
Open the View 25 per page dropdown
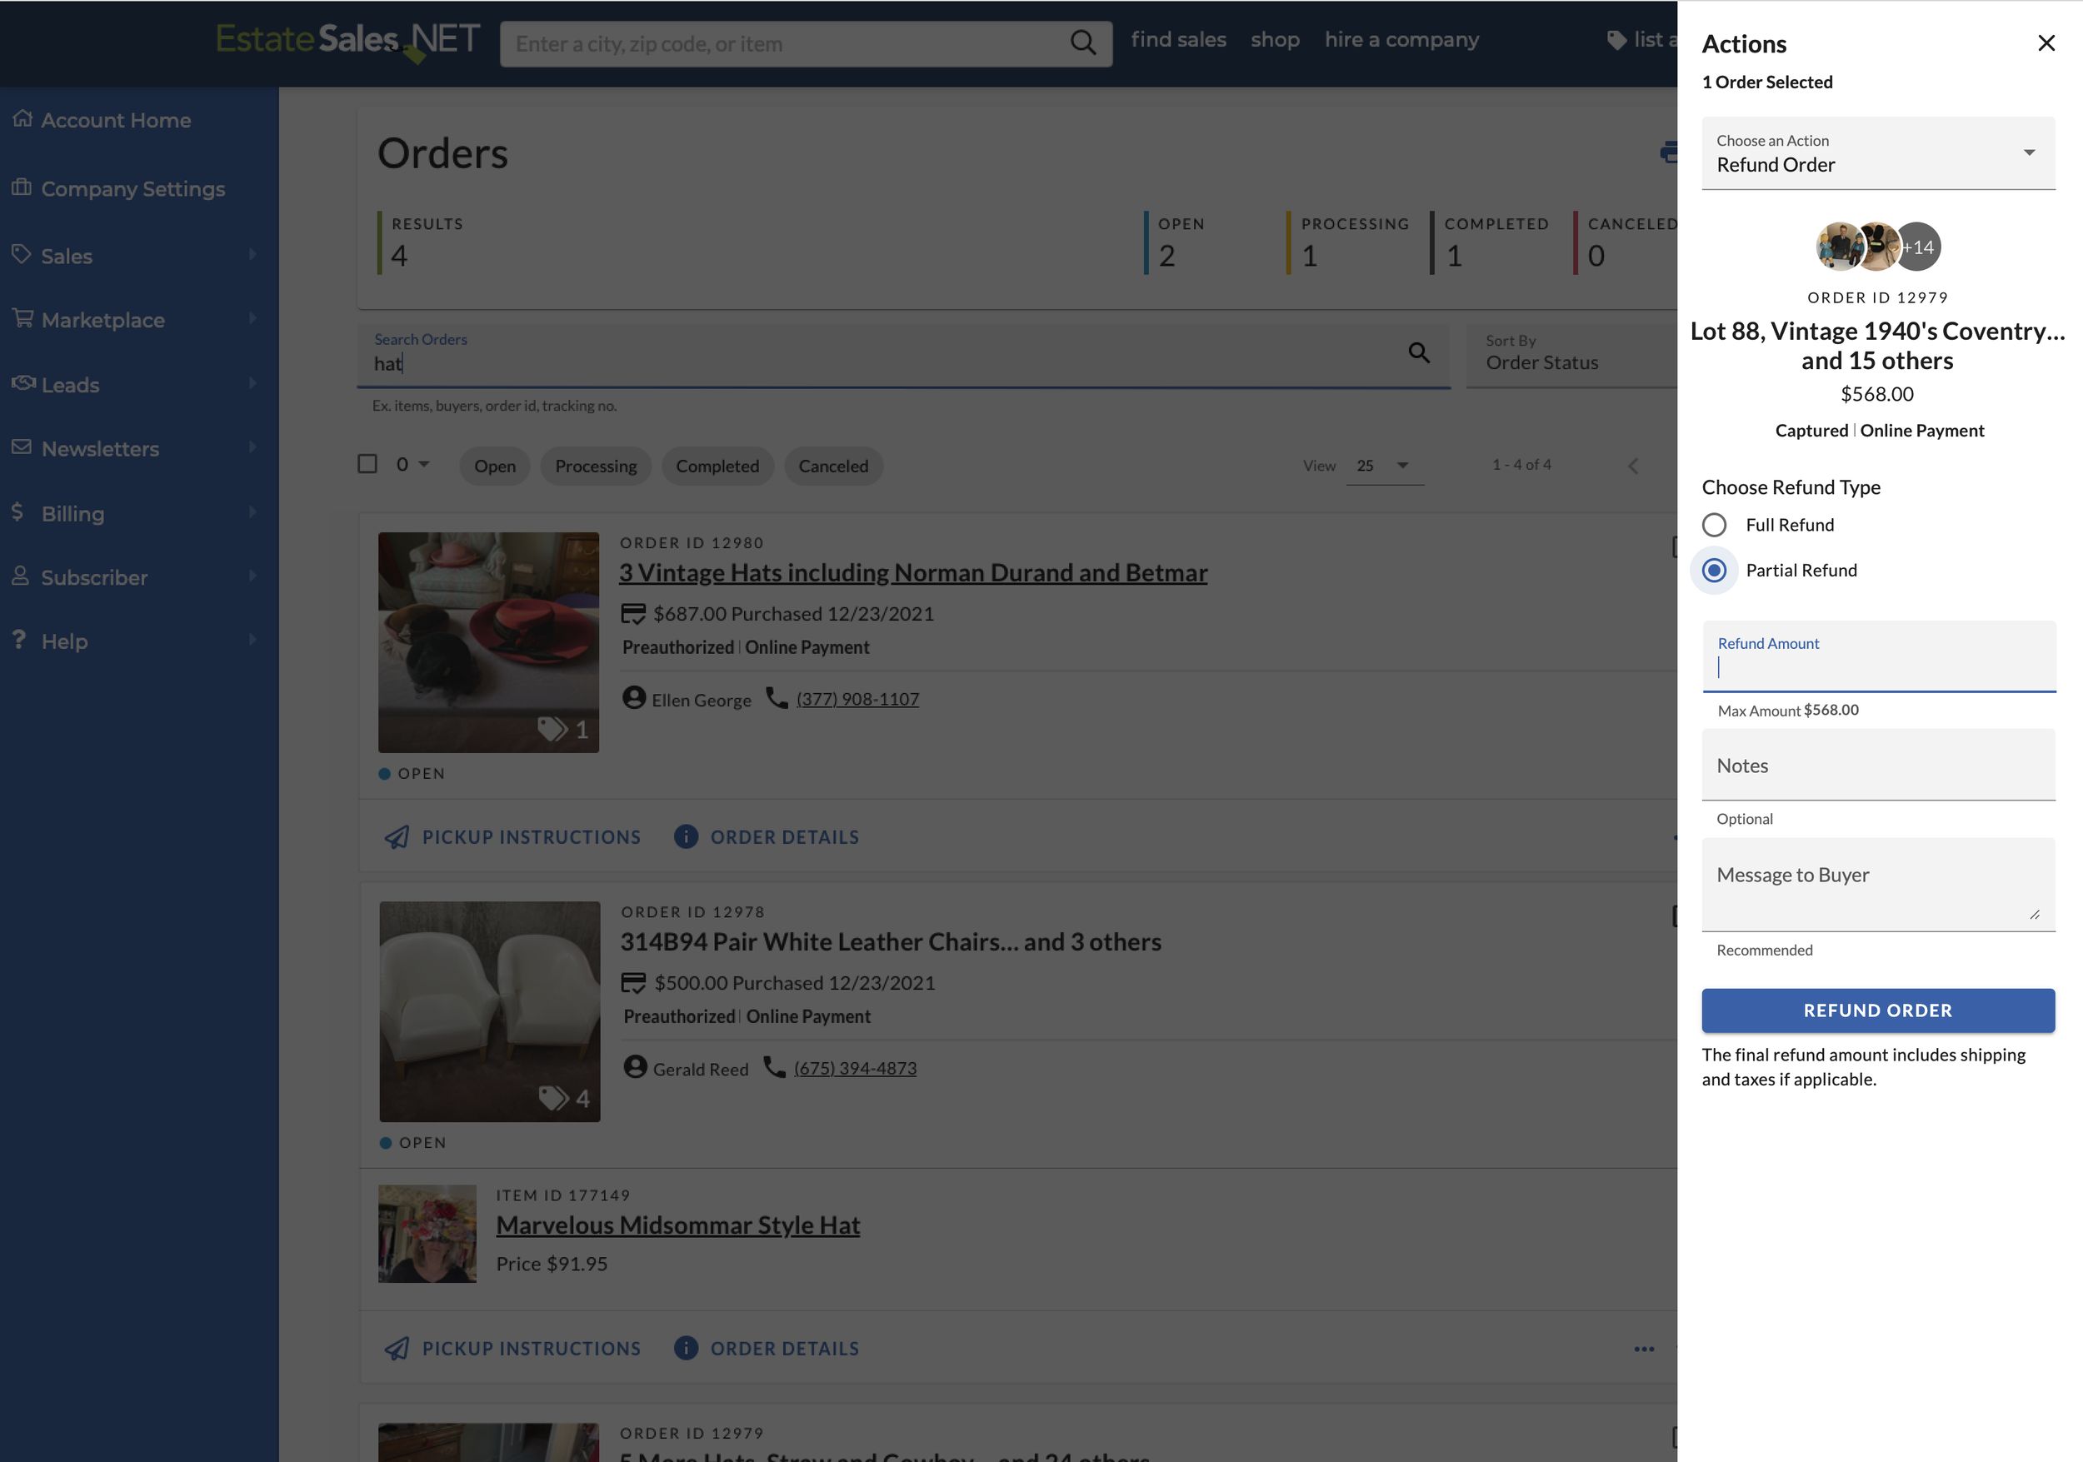1385,467
